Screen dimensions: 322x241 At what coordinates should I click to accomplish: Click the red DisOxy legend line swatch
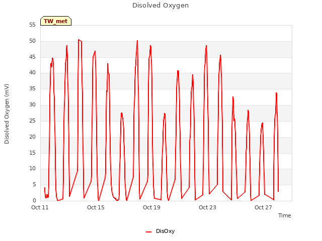(x=149, y=232)
